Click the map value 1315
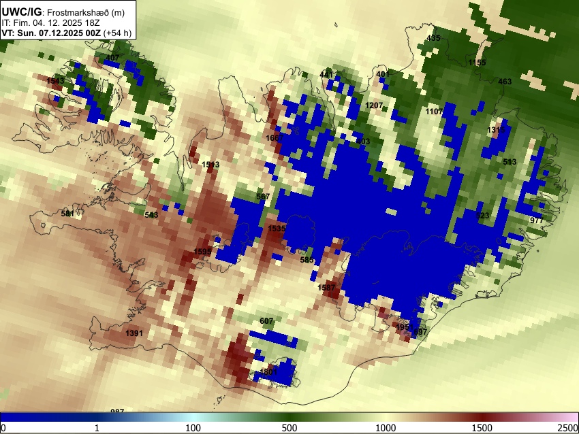Image resolution: width=579 pixels, height=434 pixels. click(x=496, y=130)
